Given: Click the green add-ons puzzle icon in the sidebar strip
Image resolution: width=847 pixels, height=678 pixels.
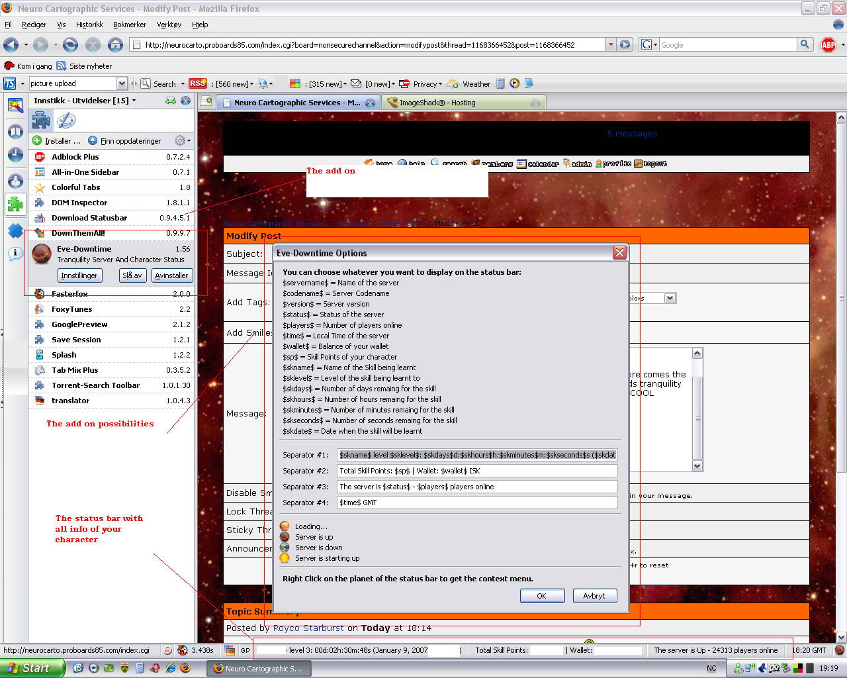Looking at the screenshot, I should pyautogui.click(x=15, y=205).
